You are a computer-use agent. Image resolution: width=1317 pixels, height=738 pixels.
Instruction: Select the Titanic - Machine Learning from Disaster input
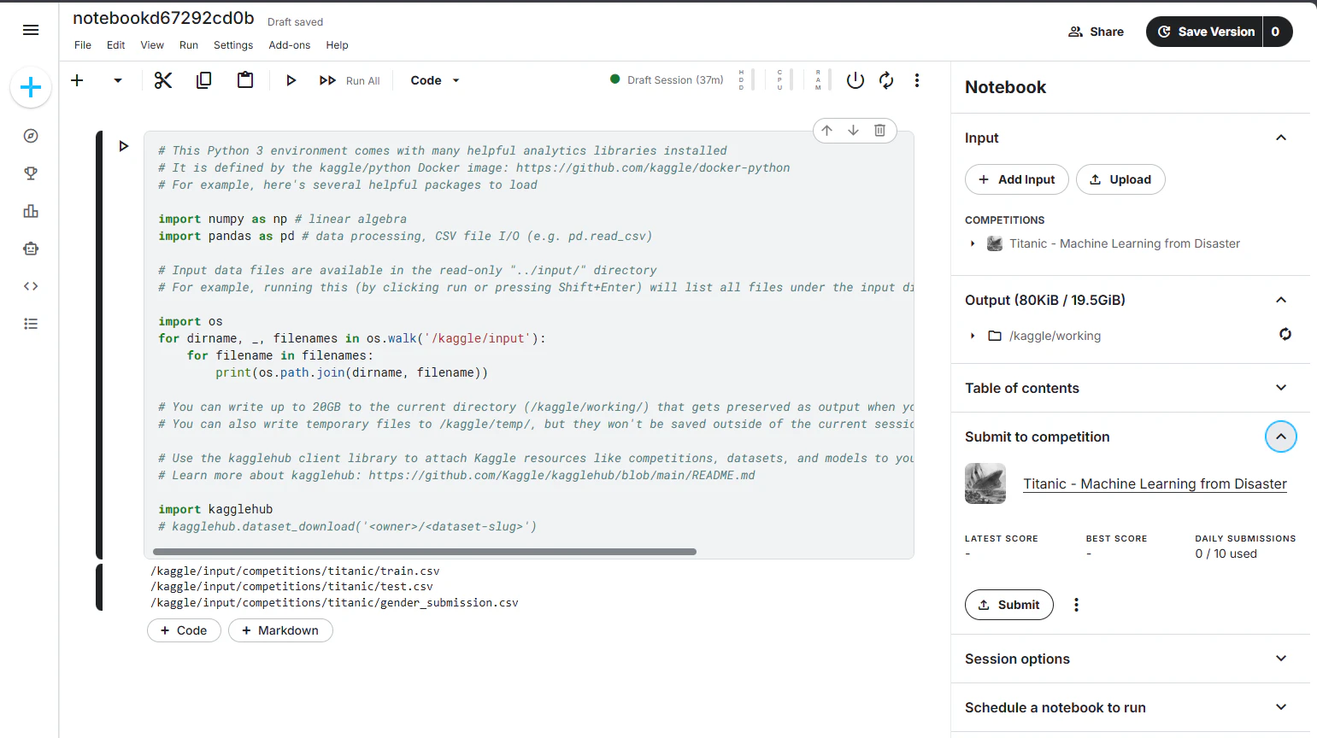[x=1125, y=243]
